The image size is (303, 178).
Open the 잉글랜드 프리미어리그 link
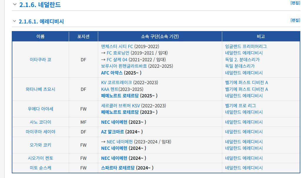point(246,46)
